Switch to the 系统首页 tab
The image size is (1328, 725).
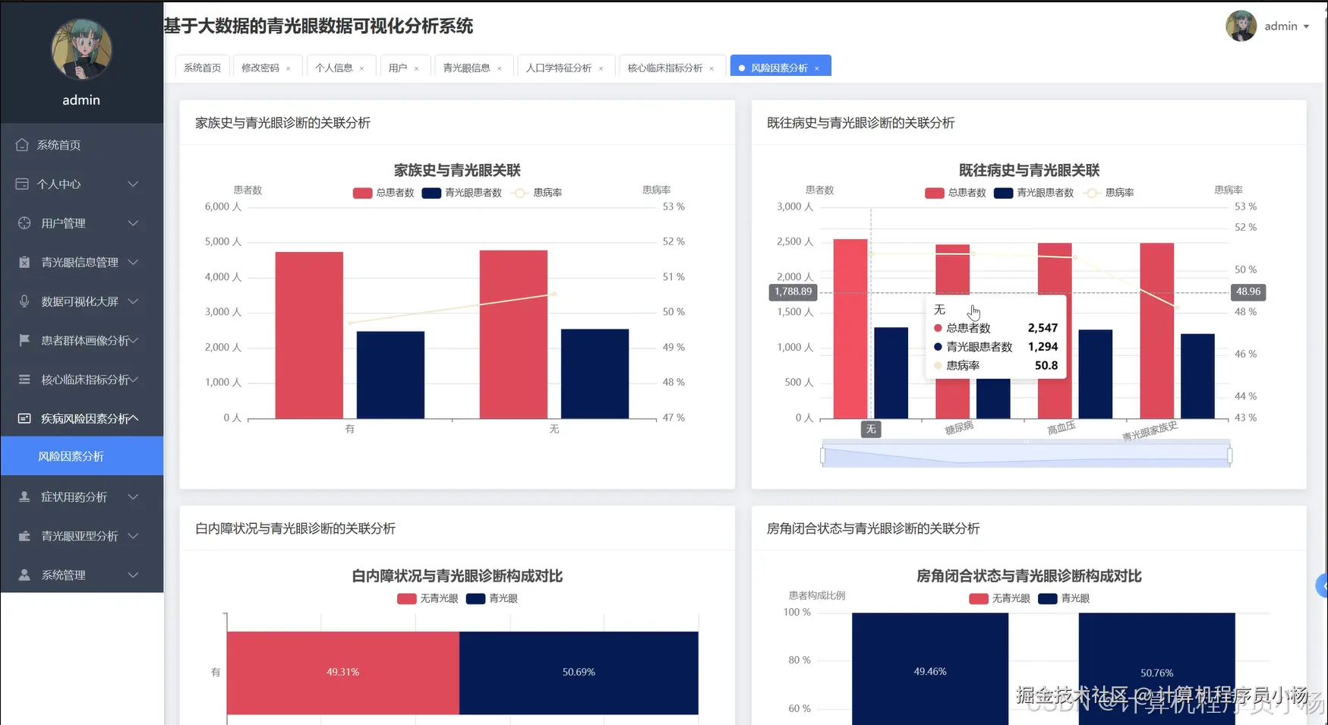pos(203,68)
